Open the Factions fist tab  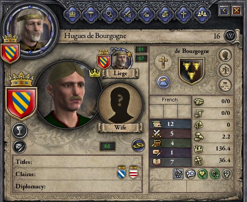[165, 14]
